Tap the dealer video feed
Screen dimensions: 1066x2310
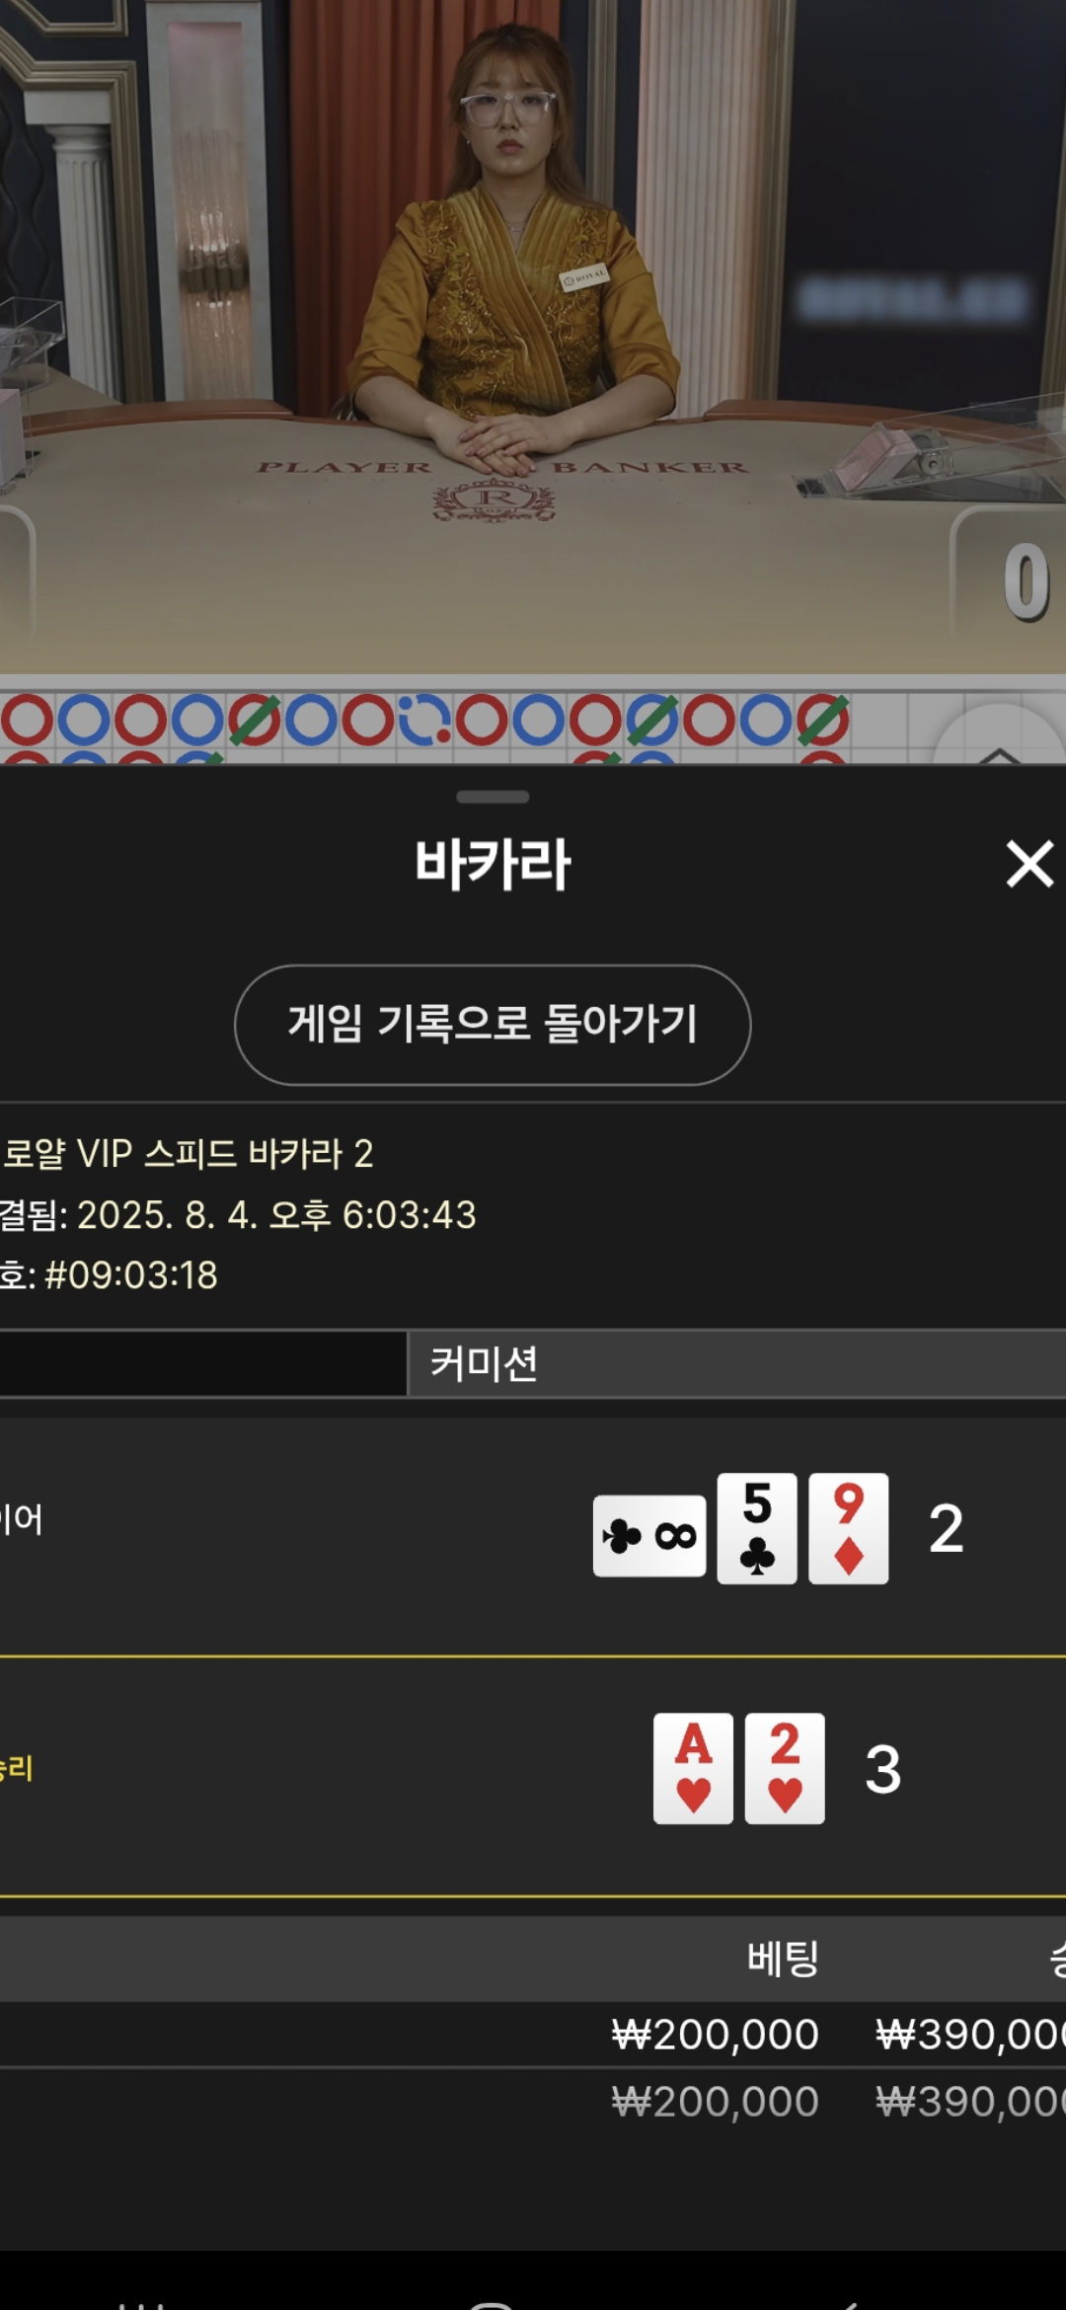(x=533, y=336)
